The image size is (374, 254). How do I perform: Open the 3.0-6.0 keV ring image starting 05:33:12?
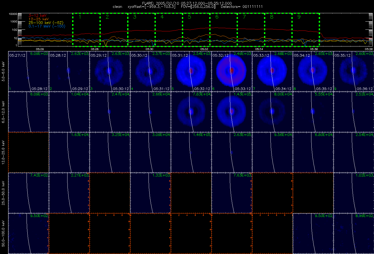272,71
